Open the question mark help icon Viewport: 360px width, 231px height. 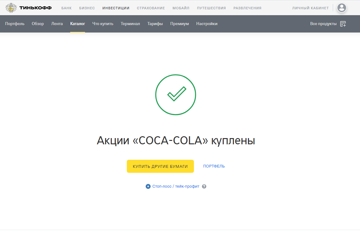click(x=204, y=186)
